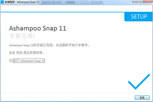
Task: Minimize the installer window
Action: [135, 1]
